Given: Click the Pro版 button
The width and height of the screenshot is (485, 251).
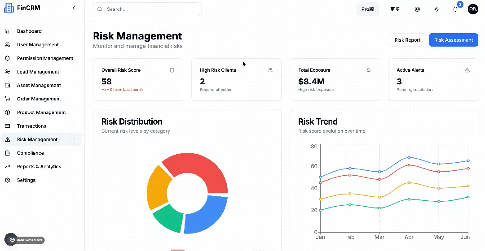Looking at the screenshot, I should coord(367,9).
